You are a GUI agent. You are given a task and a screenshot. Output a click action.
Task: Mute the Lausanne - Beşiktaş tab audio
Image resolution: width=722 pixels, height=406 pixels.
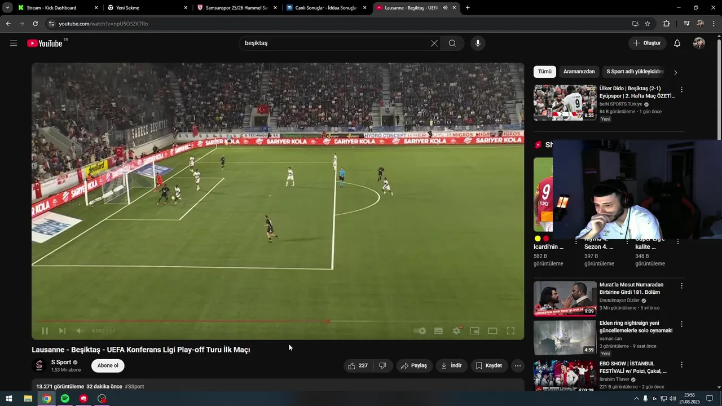[445, 8]
